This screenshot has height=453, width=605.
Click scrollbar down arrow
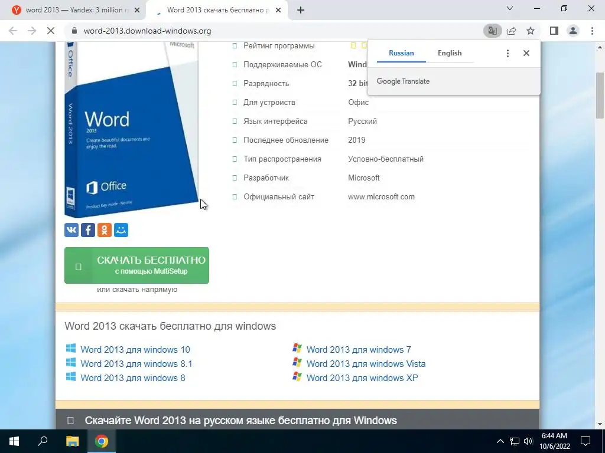coord(600,424)
